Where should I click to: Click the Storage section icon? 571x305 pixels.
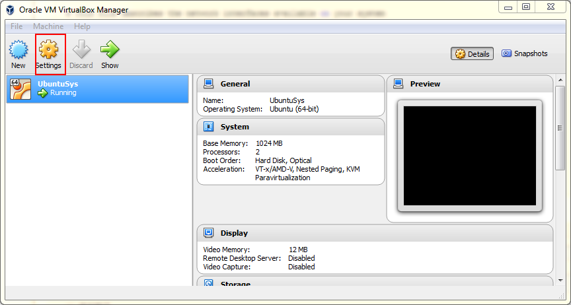[x=209, y=284]
